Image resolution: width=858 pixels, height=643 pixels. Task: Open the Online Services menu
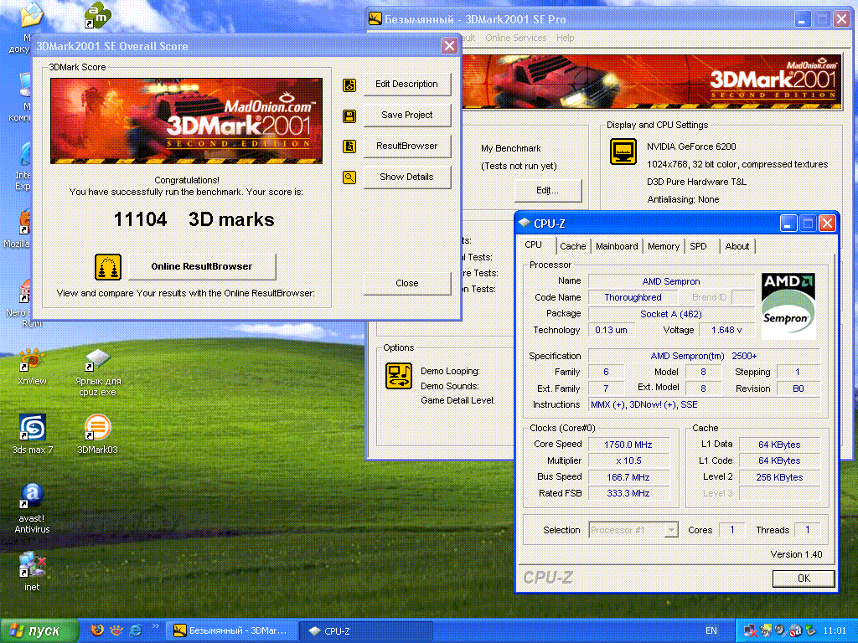pos(515,38)
